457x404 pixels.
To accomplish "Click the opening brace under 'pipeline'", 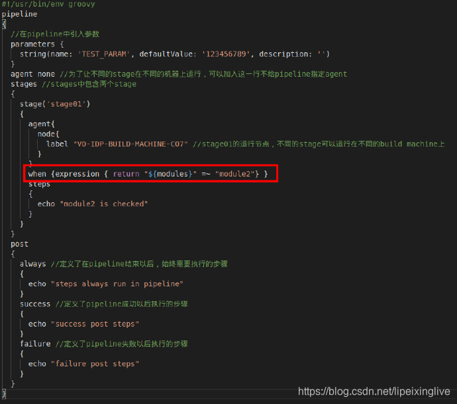I will coord(4,24).
